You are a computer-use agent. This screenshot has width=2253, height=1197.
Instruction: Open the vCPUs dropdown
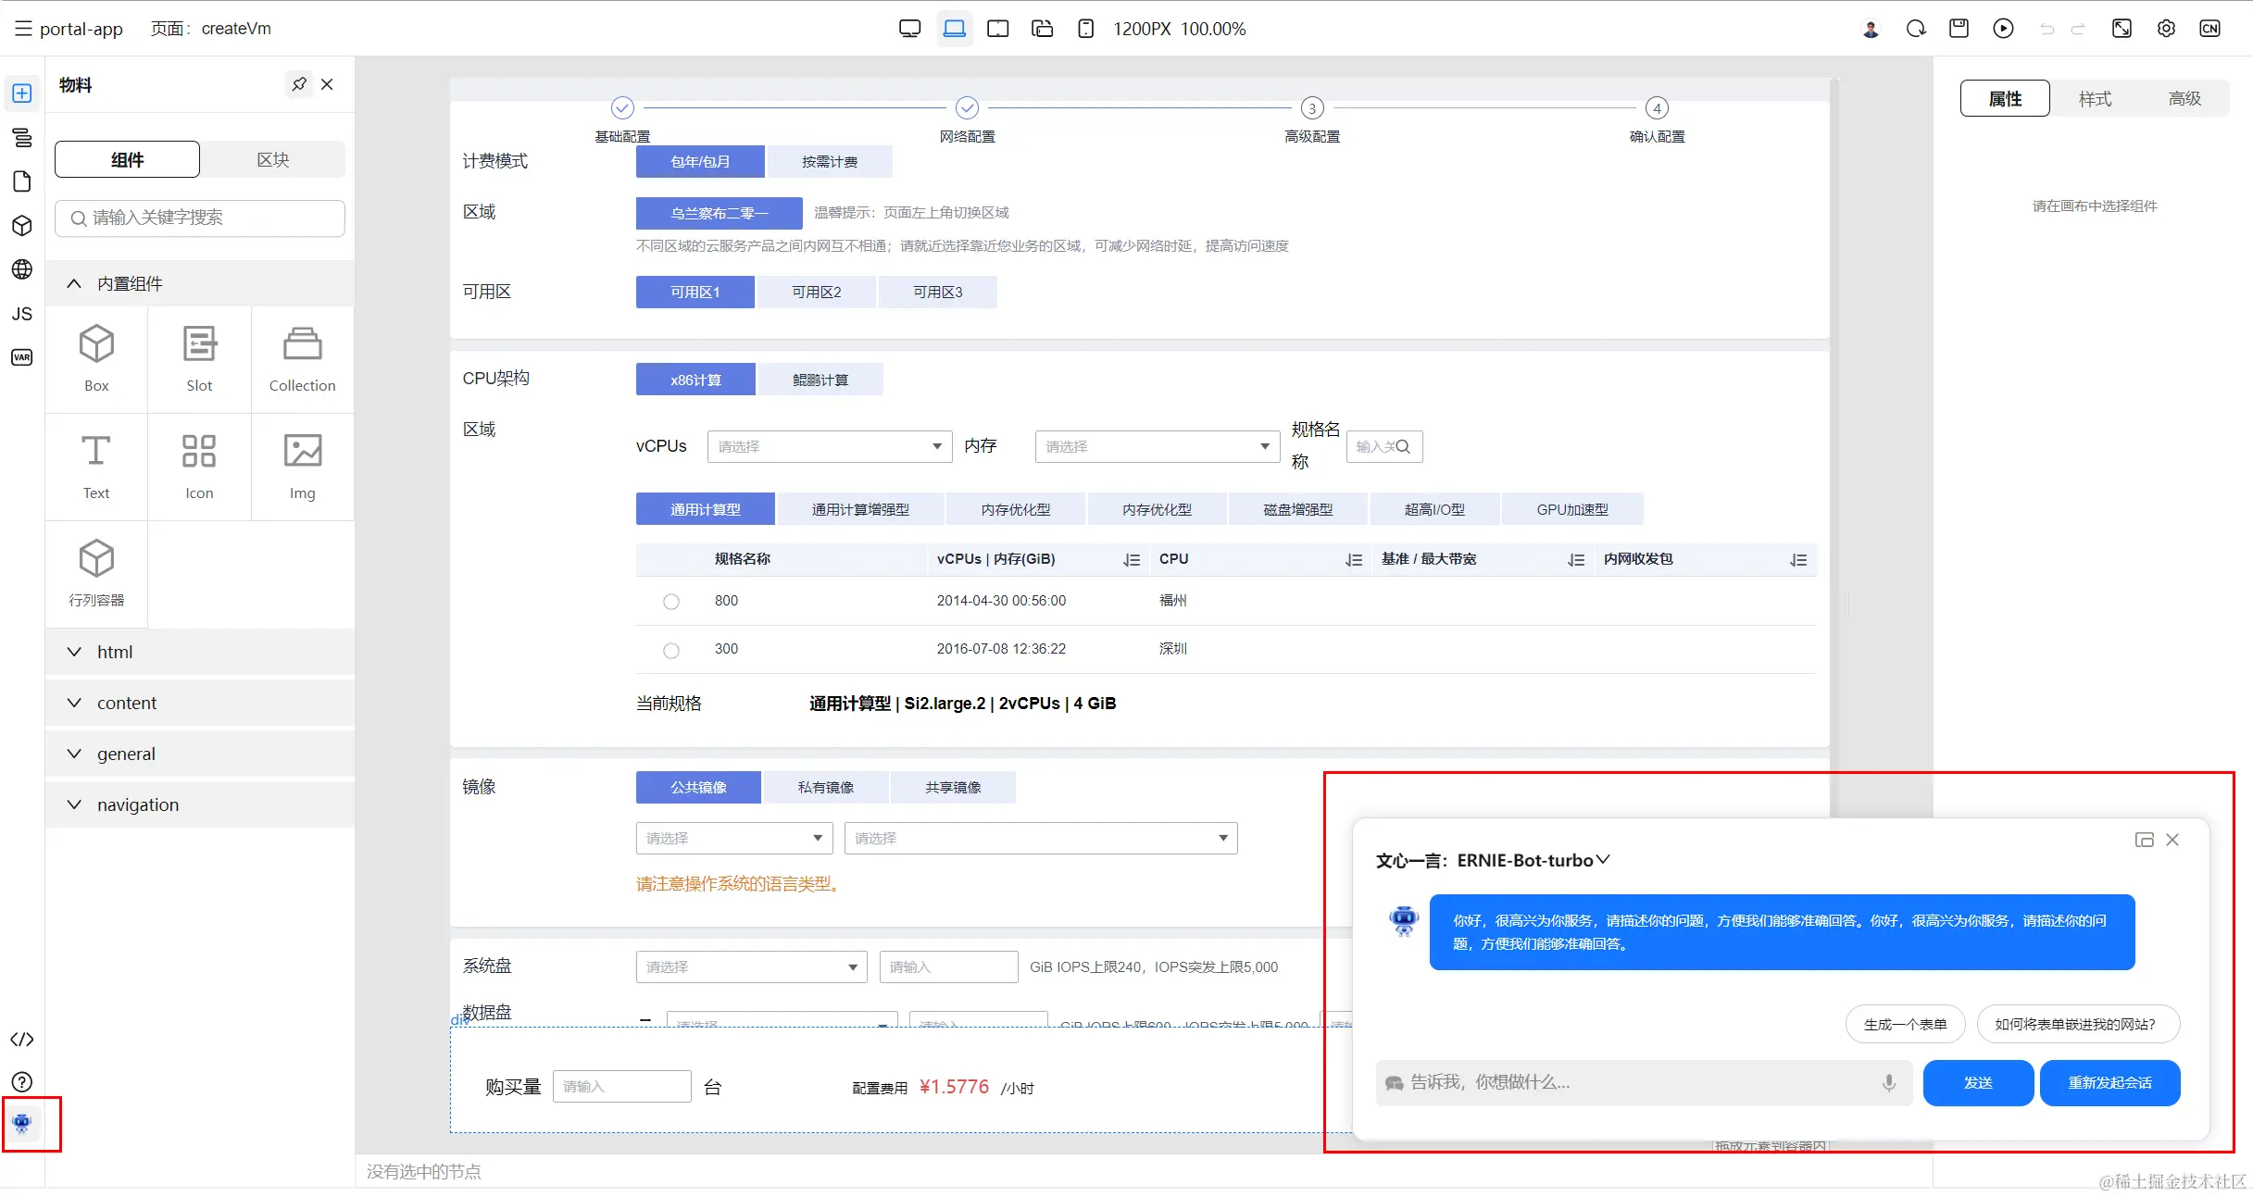pyautogui.click(x=829, y=446)
